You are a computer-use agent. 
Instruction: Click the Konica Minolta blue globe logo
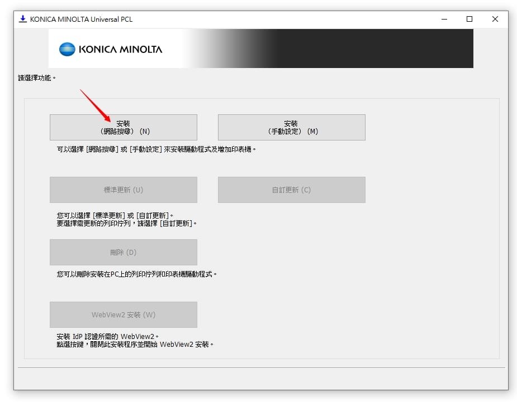pyautogui.click(x=67, y=49)
